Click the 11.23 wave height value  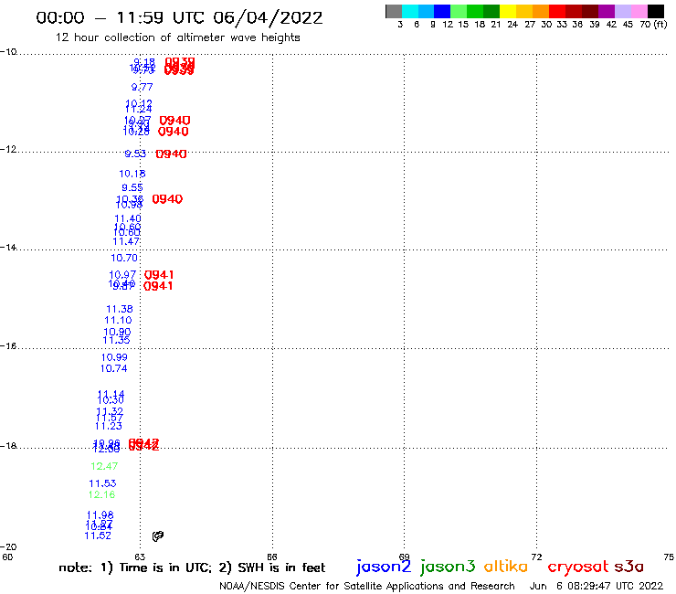(109, 426)
